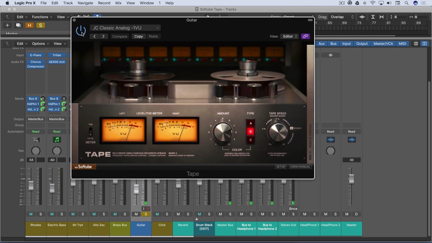
Task: Switch to narrow channel strips view
Action: [x=416, y=44]
